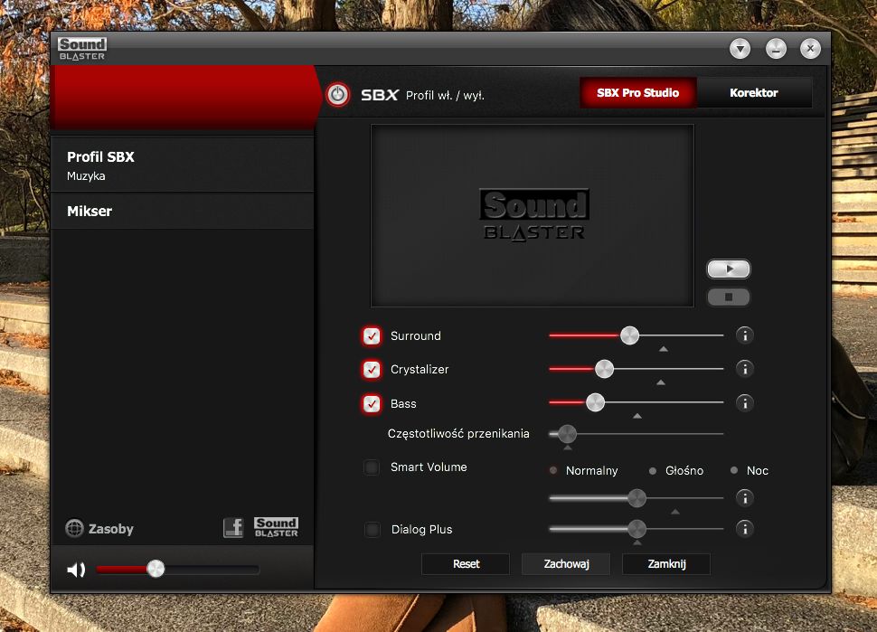Screen dimensions: 877x632
Task: Click the Reset button
Action: pyautogui.click(x=466, y=564)
